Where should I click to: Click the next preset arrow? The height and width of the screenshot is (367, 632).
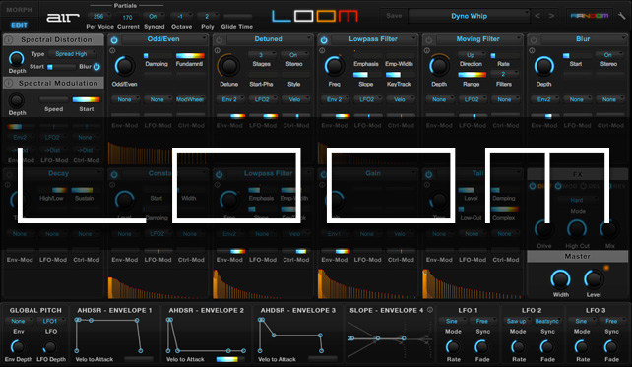click(551, 16)
